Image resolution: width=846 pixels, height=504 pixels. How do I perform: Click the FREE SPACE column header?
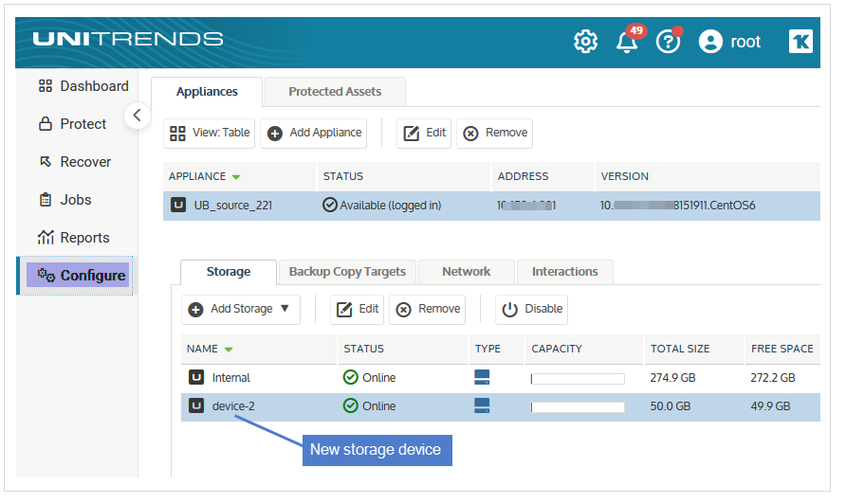click(782, 350)
